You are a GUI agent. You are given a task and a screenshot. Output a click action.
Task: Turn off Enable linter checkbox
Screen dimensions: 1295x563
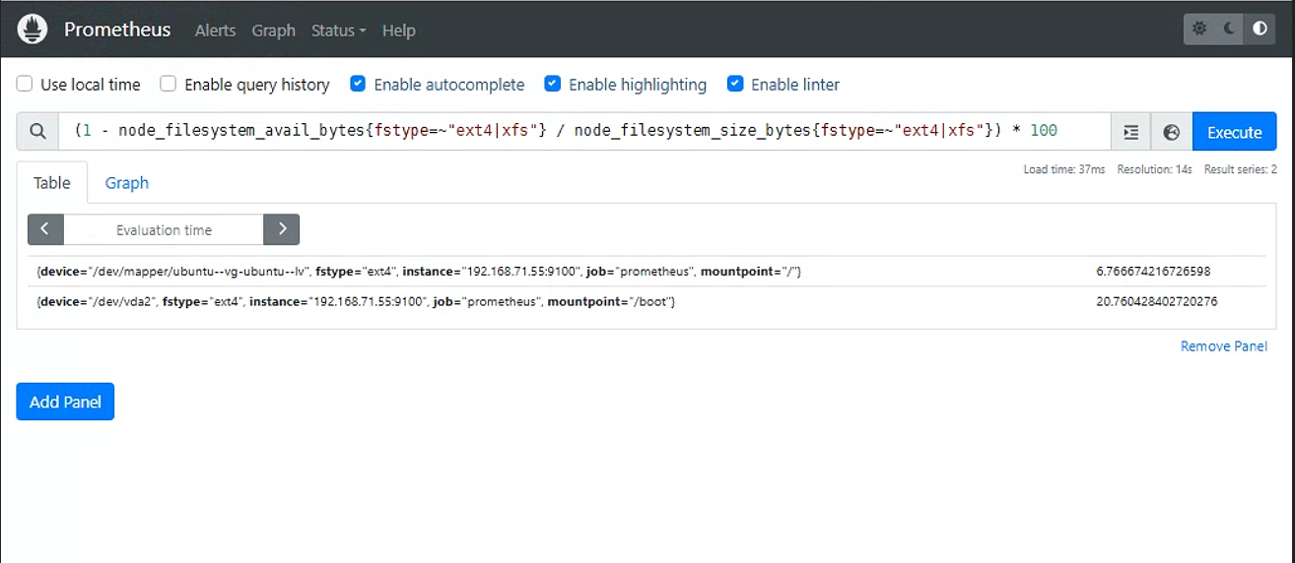[735, 84]
